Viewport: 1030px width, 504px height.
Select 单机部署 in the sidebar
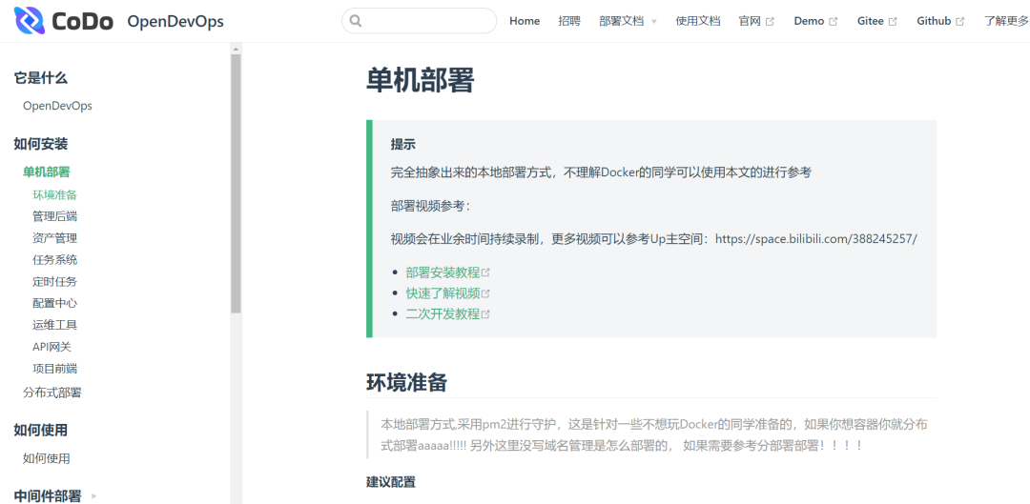pyautogui.click(x=46, y=171)
